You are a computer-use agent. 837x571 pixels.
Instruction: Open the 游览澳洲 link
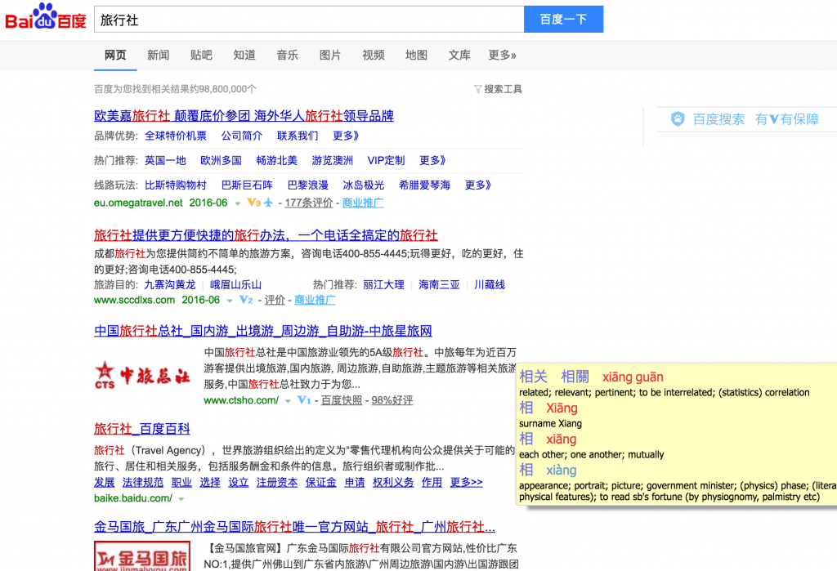click(x=332, y=160)
